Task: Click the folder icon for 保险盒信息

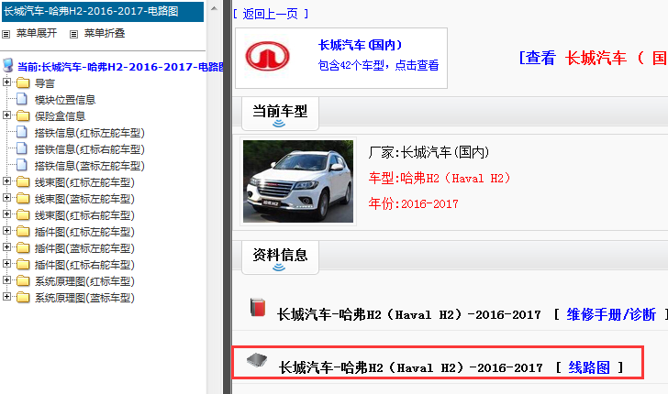Action: pos(23,115)
